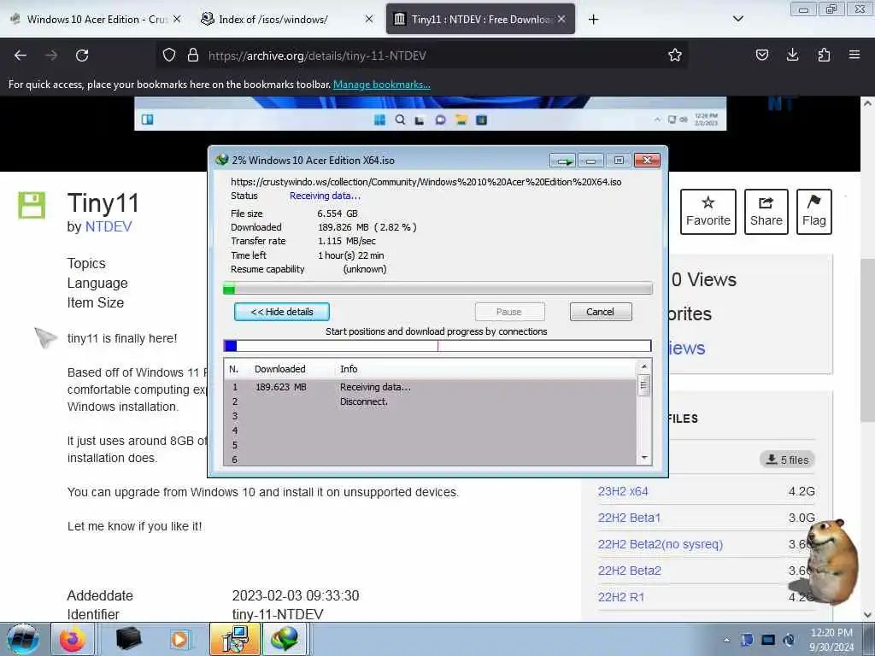Expand the list all tabs chevron
This screenshot has height=656, width=875.
click(x=737, y=19)
